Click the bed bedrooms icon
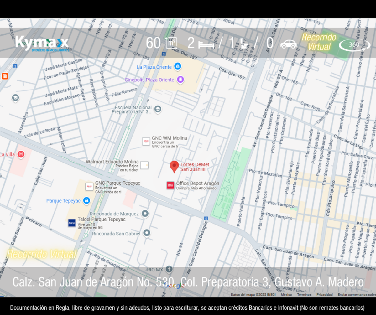 [206, 44]
